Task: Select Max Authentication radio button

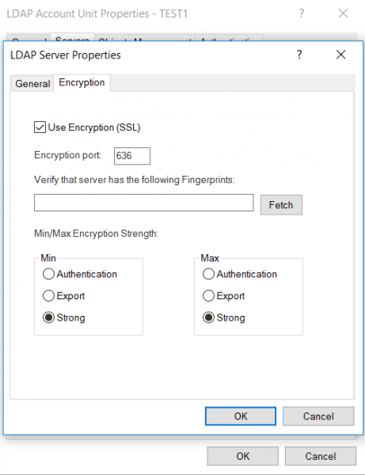Action: point(208,274)
